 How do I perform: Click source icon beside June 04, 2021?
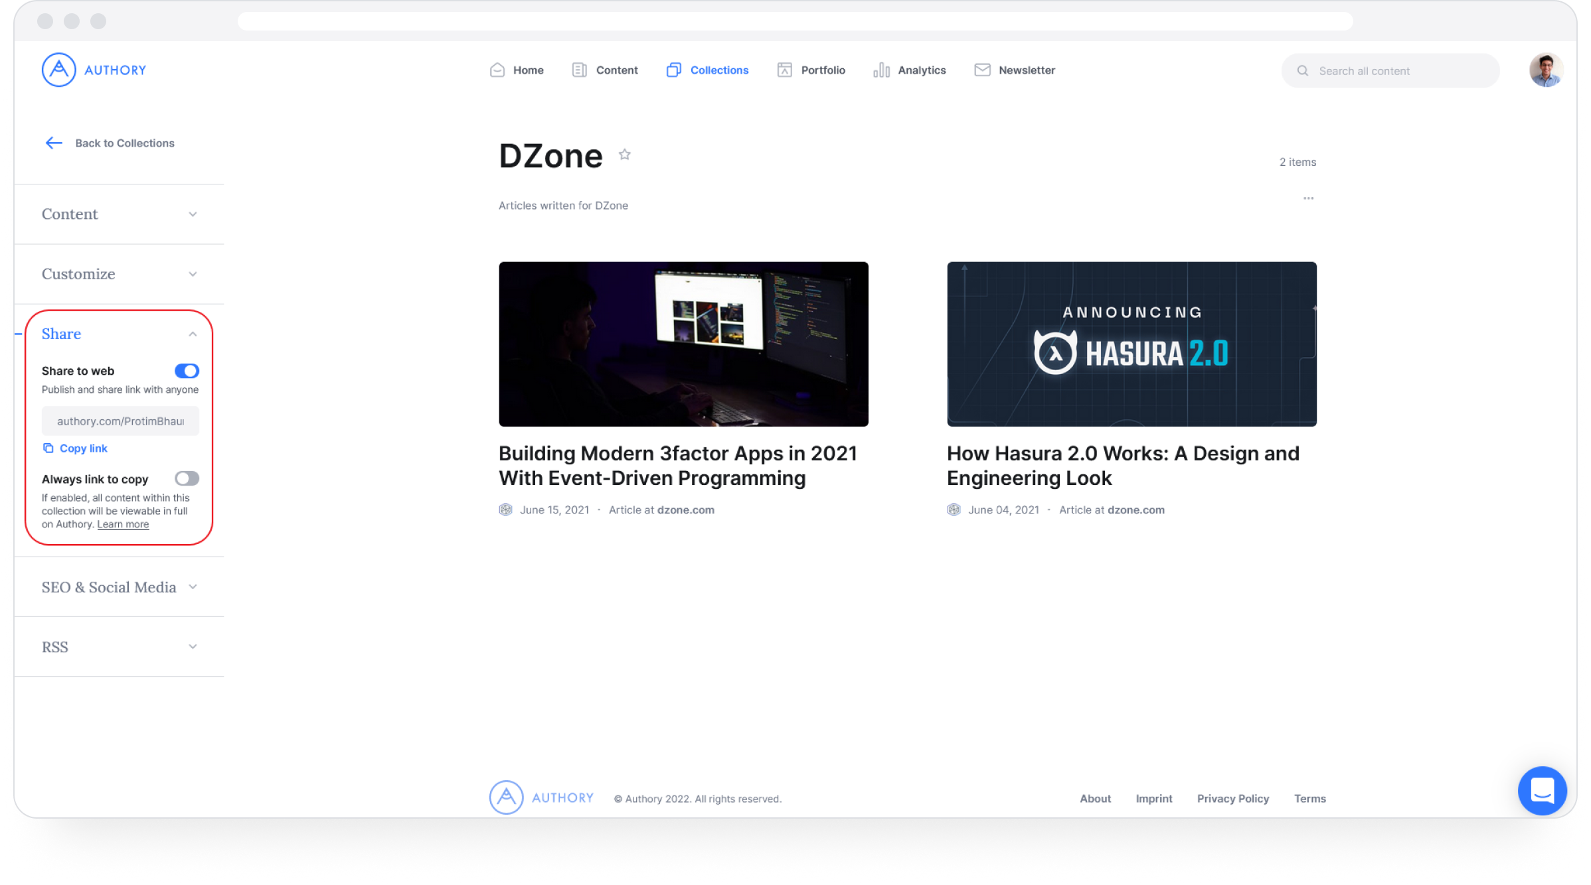(954, 510)
